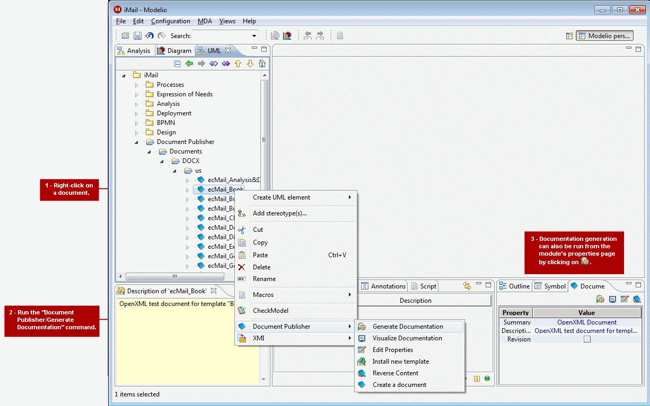
Task: Select Install new template menu entry
Action: [409, 362]
